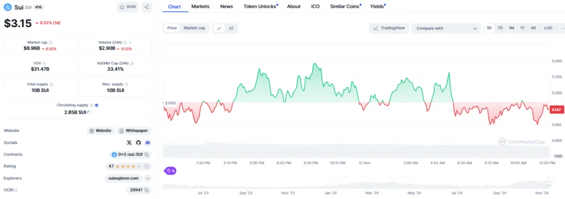The image size is (565, 199).
Task: Select the Price chart toggle
Action: (x=172, y=28)
